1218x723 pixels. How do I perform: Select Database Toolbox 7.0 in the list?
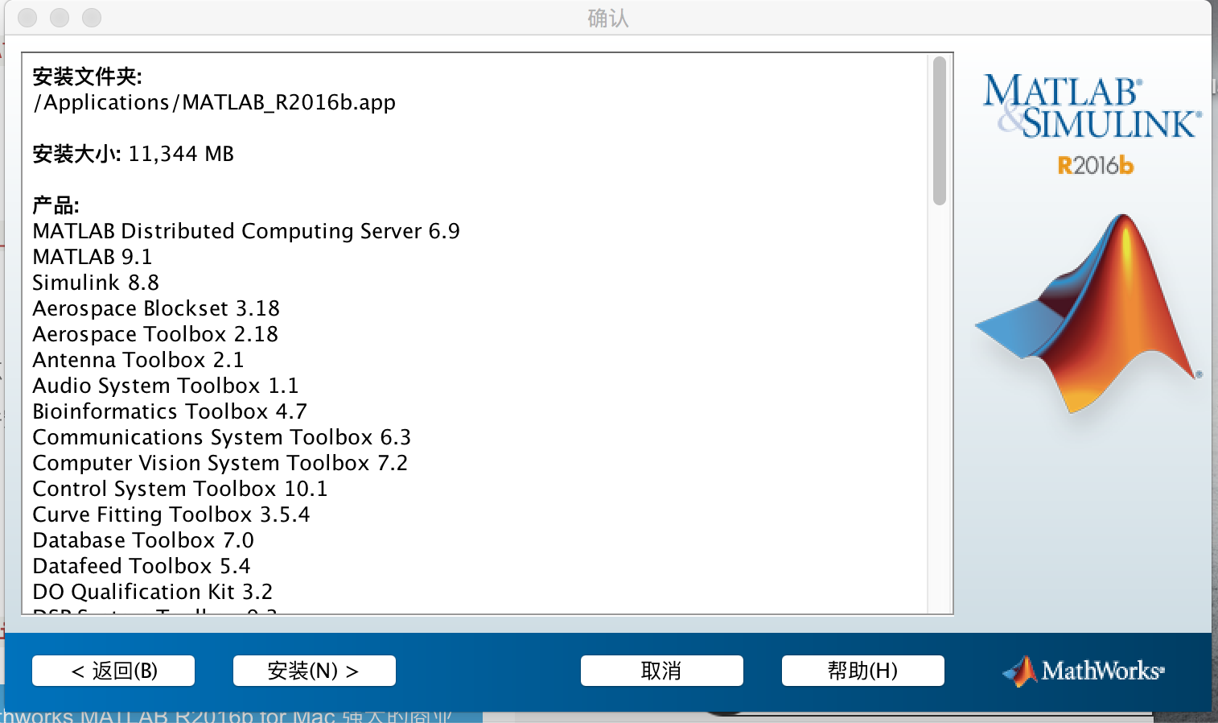pyautogui.click(x=143, y=540)
